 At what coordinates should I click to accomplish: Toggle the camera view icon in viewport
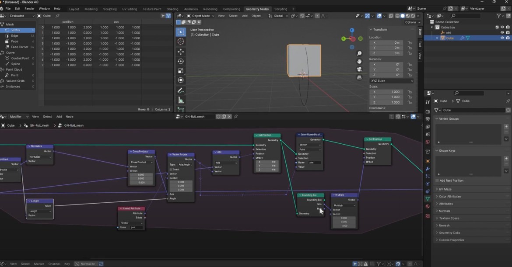359,69
